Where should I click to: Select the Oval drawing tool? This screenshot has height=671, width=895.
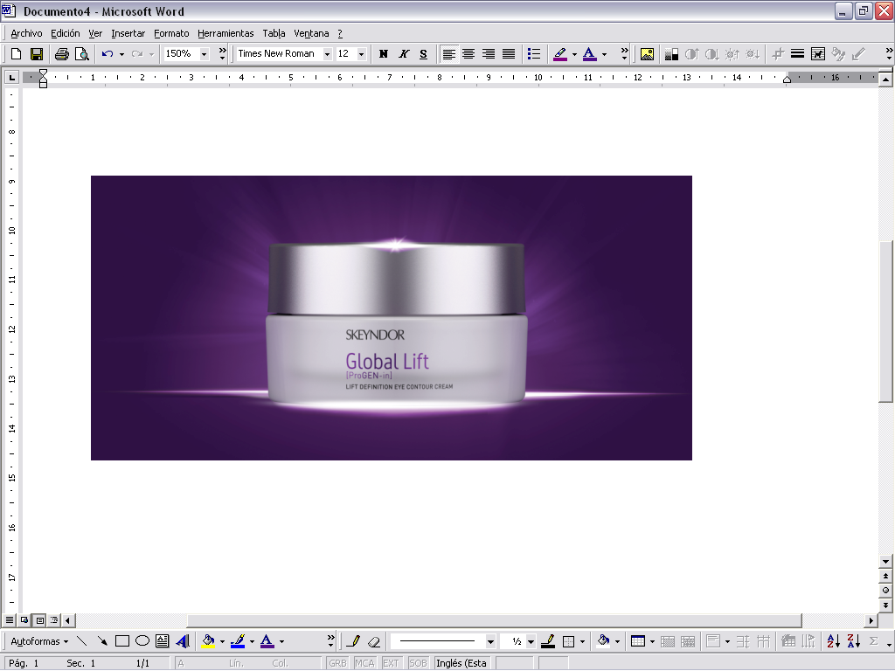click(x=142, y=640)
